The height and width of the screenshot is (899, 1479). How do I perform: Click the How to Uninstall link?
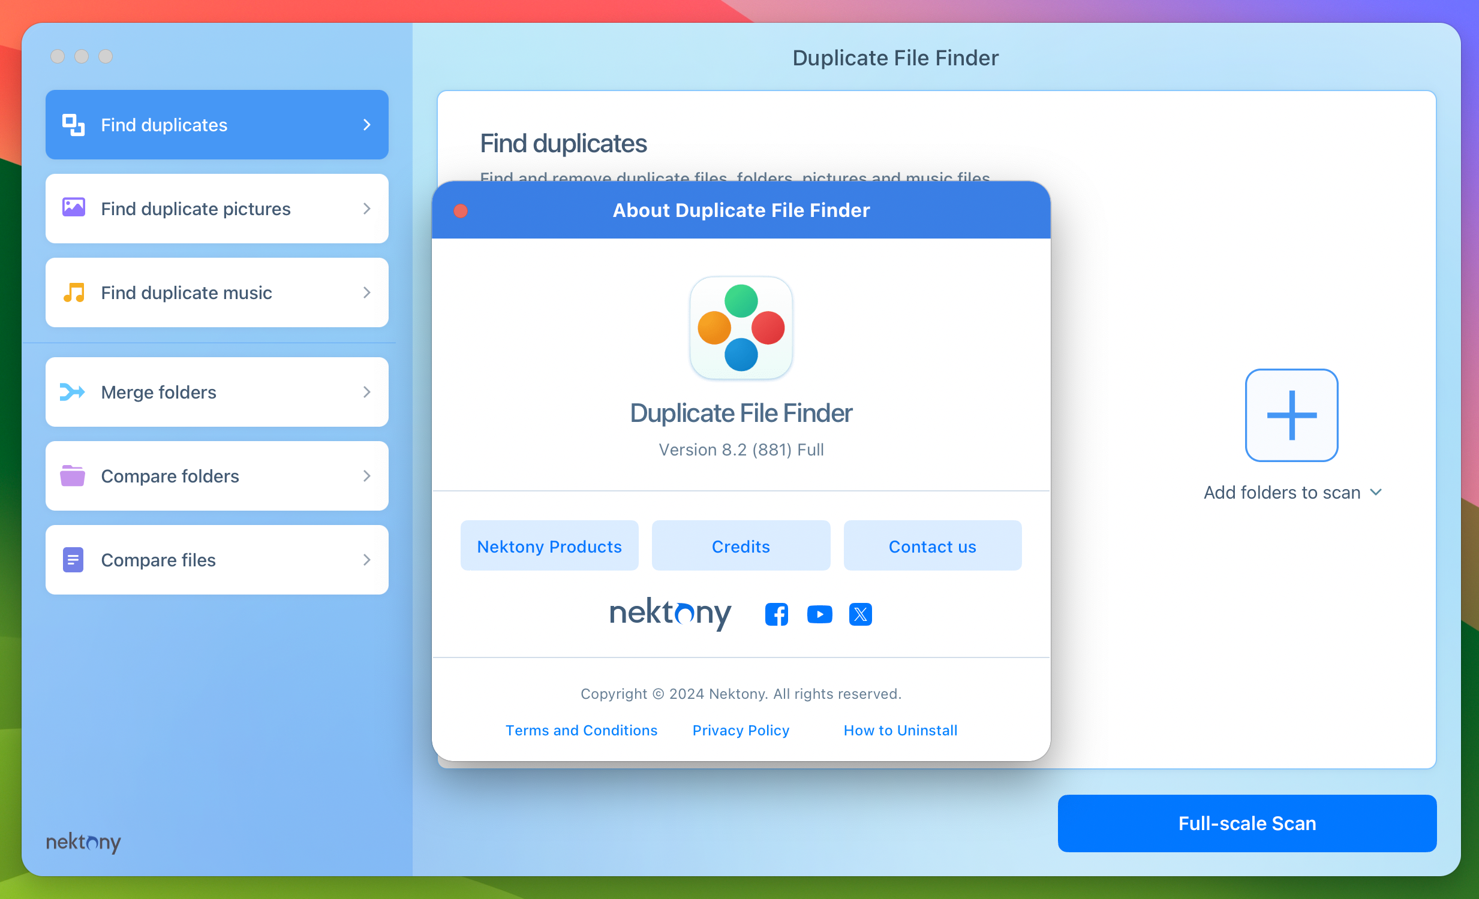point(900,729)
